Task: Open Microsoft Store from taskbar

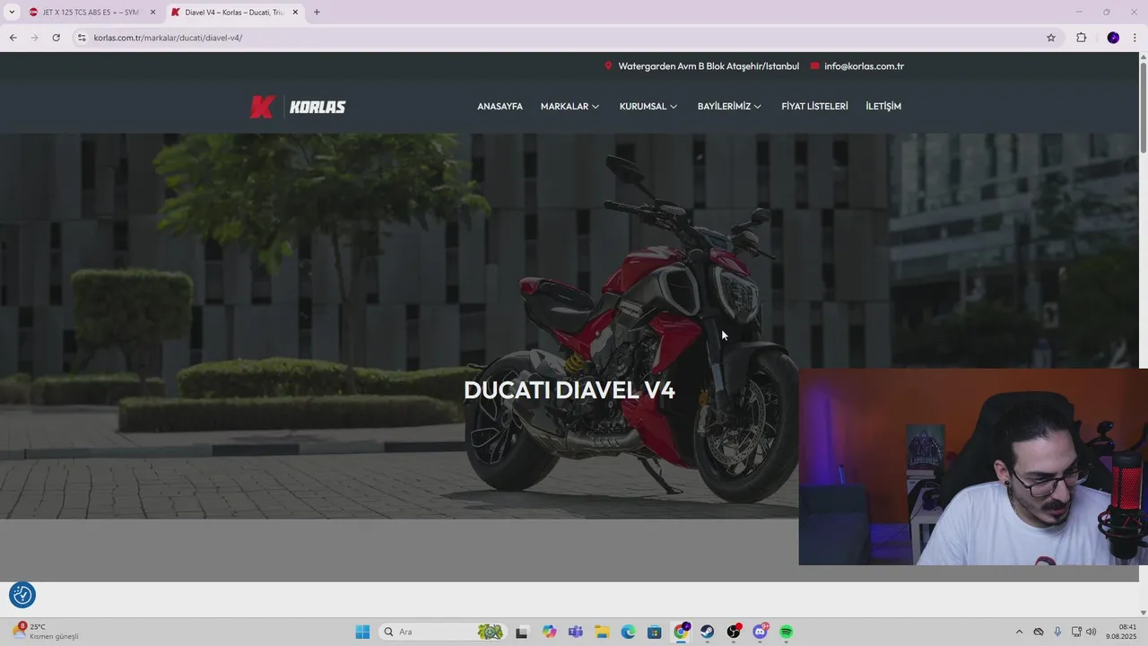Action: coord(655,632)
